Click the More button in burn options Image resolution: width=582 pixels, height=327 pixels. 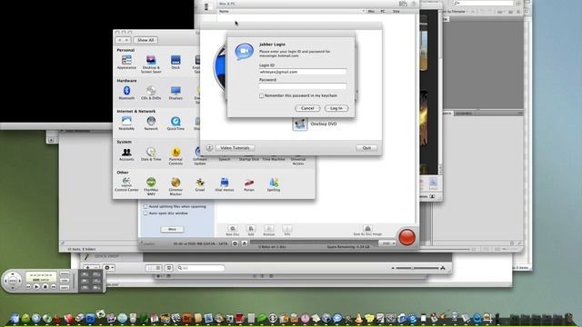point(172,229)
